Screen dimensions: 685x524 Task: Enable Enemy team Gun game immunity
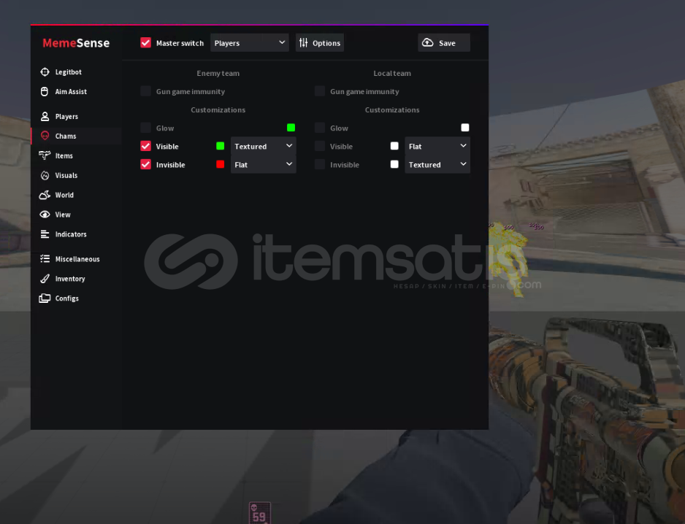point(145,91)
